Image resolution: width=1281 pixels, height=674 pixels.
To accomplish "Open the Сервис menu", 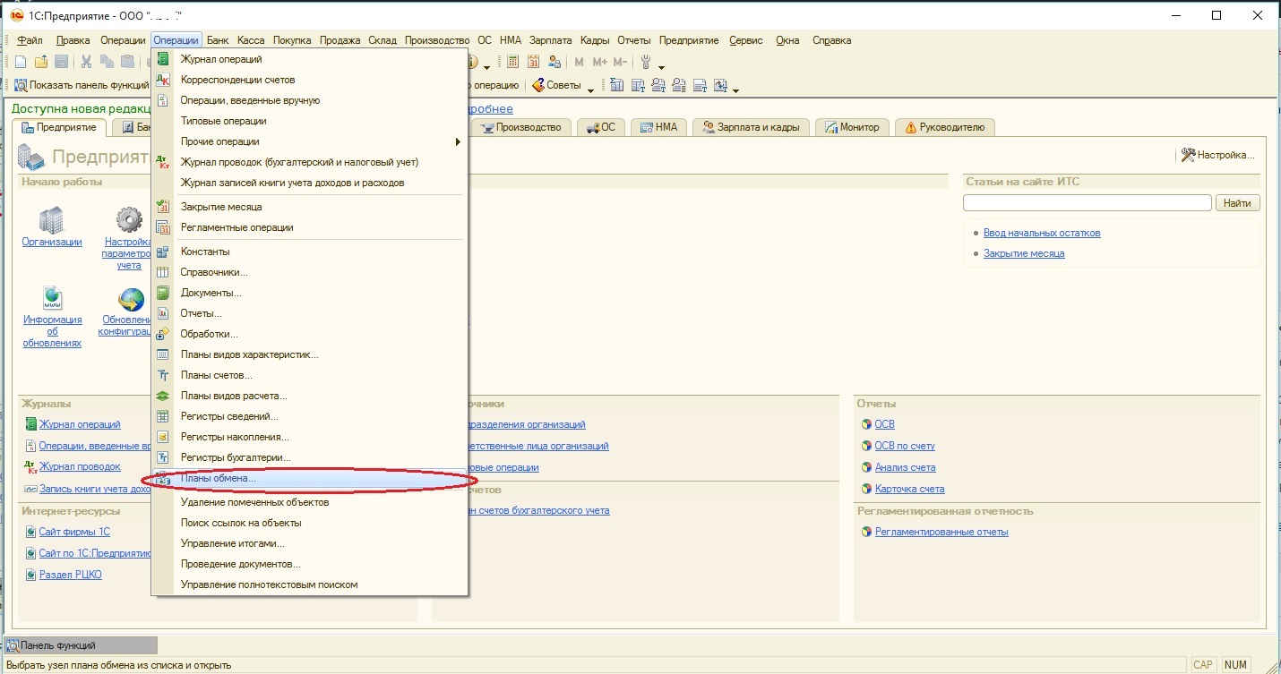I will (x=746, y=40).
